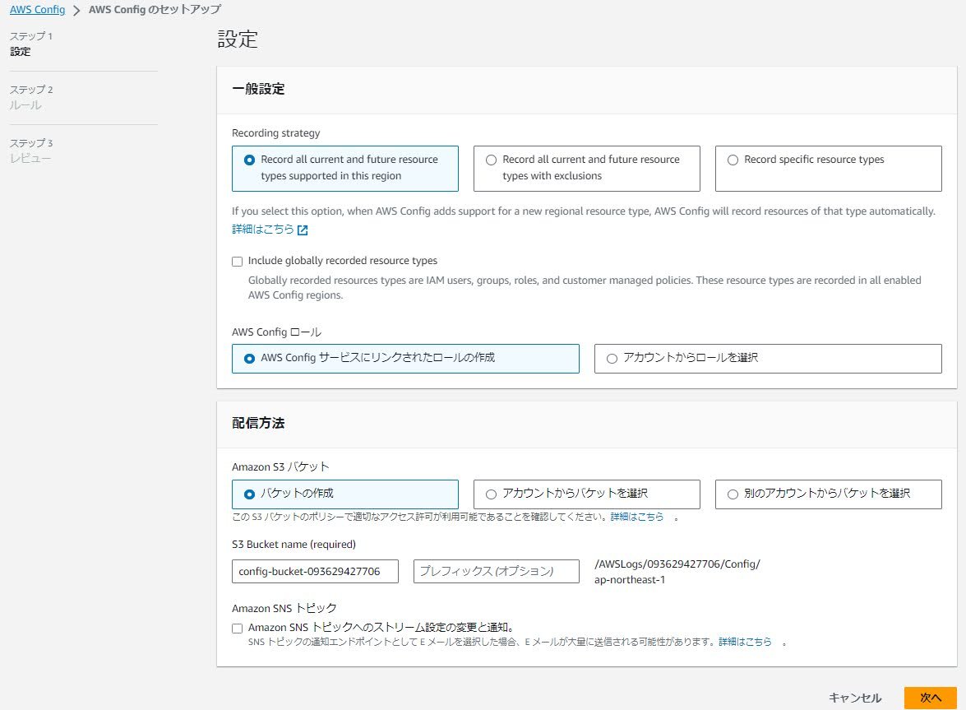Select バケットの作成 option

click(x=249, y=494)
